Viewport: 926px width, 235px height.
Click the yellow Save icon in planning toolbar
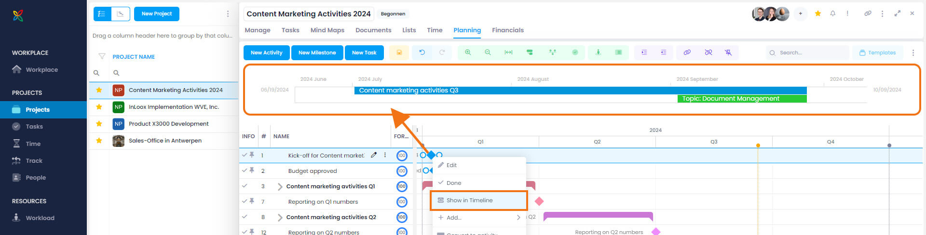tap(399, 52)
